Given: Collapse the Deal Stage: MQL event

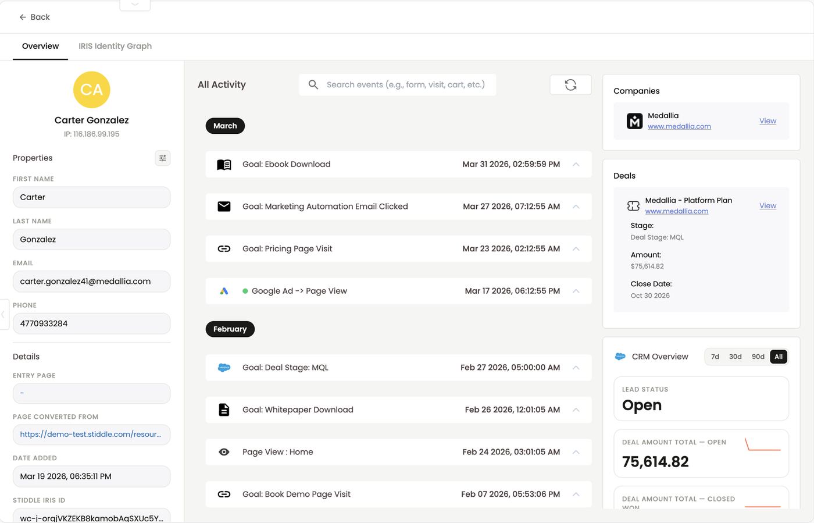Looking at the screenshot, I should click(x=576, y=368).
